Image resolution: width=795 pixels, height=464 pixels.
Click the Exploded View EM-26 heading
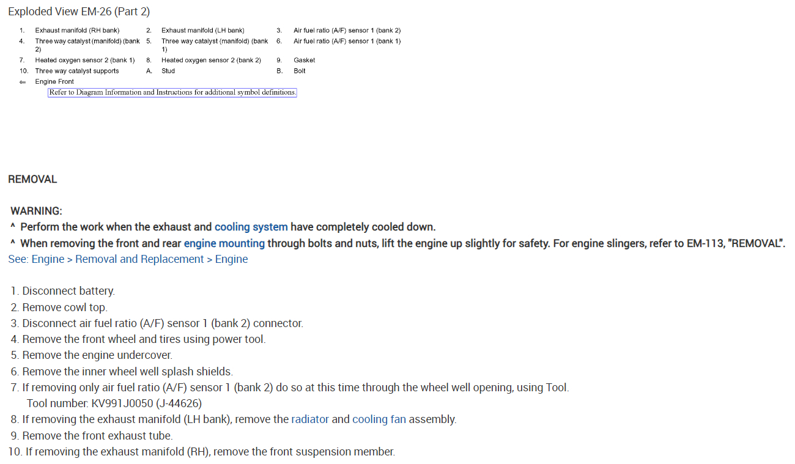[79, 12]
